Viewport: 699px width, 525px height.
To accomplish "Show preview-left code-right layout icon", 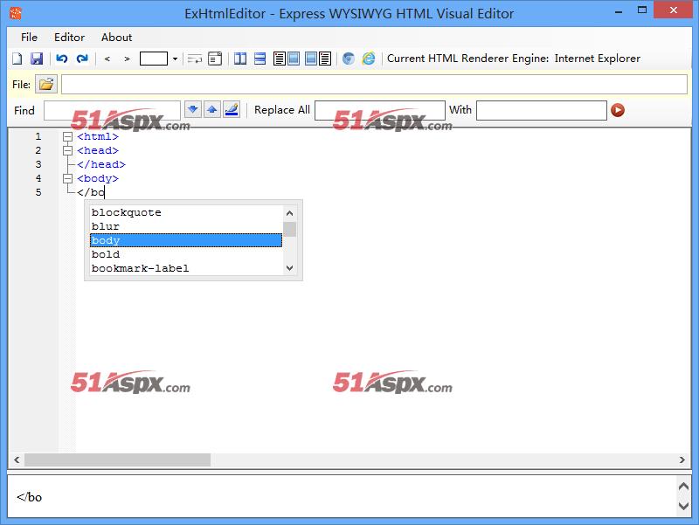I will click(325, 59).
